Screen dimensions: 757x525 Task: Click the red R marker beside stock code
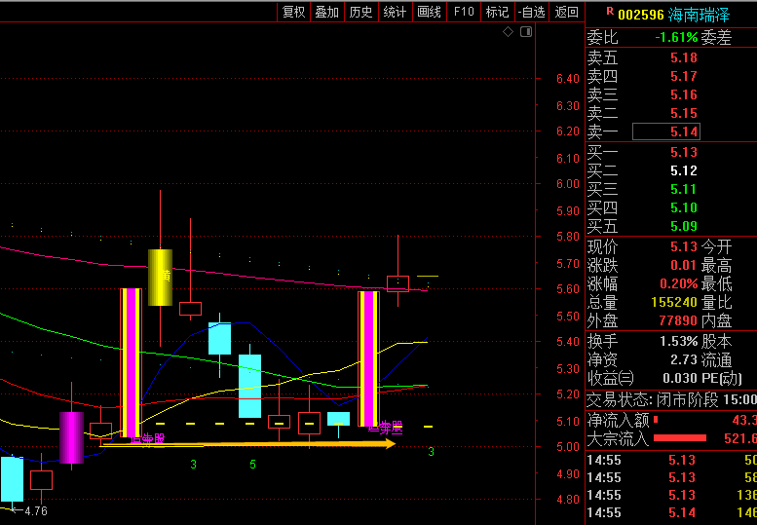(610, 12)
